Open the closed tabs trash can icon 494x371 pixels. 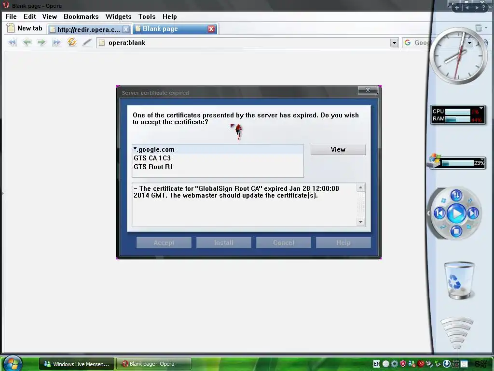[479, 28]
